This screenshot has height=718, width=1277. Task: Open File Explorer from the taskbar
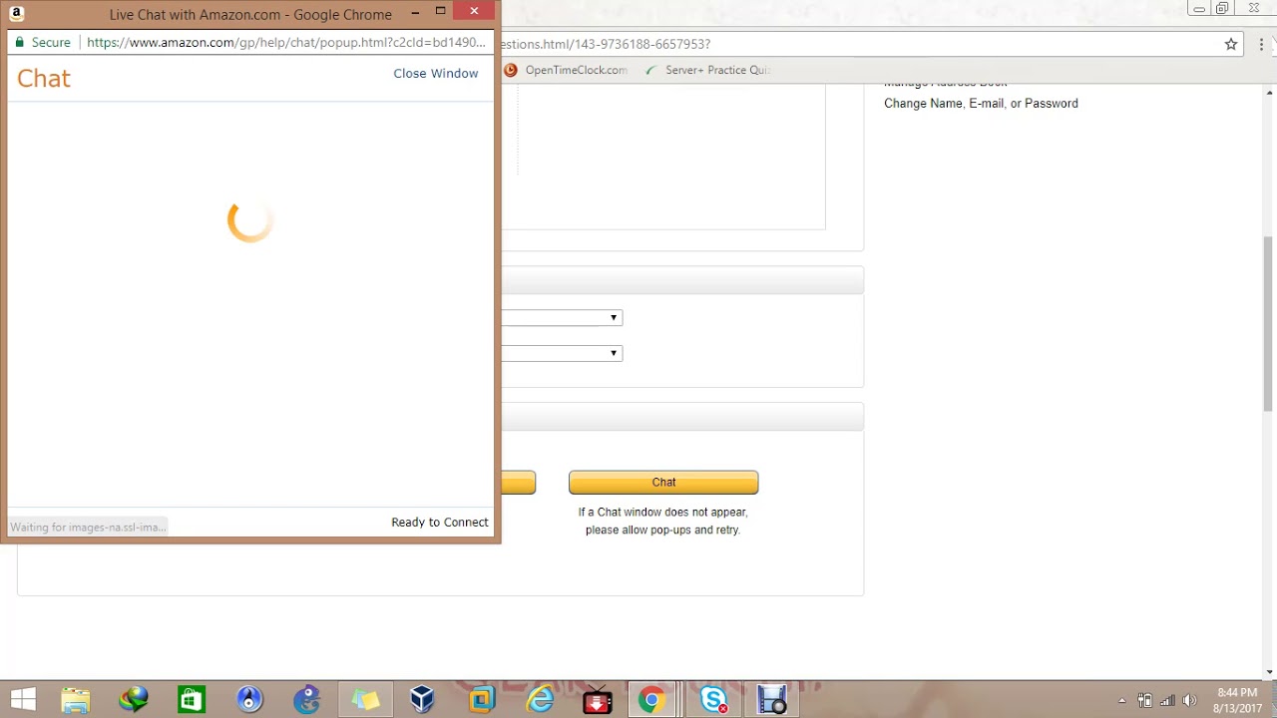(75, 700)
